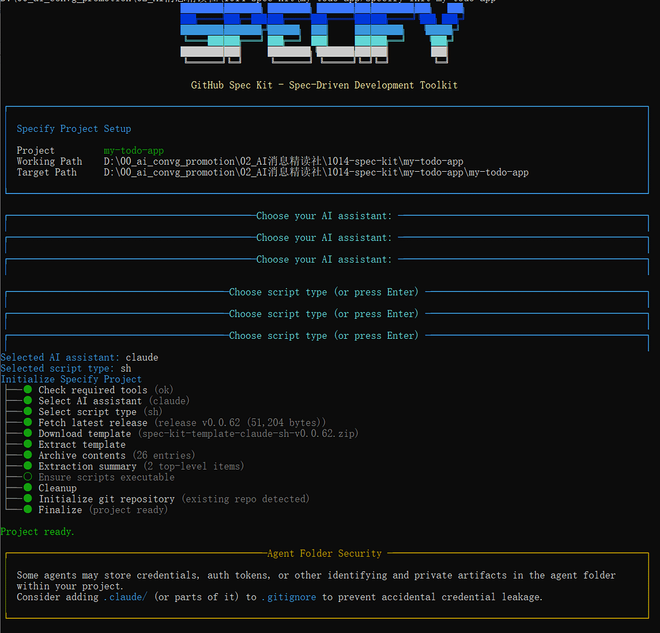Click the Agent Folder Security panel title
660x633 pixels.
tap(324, 553)
